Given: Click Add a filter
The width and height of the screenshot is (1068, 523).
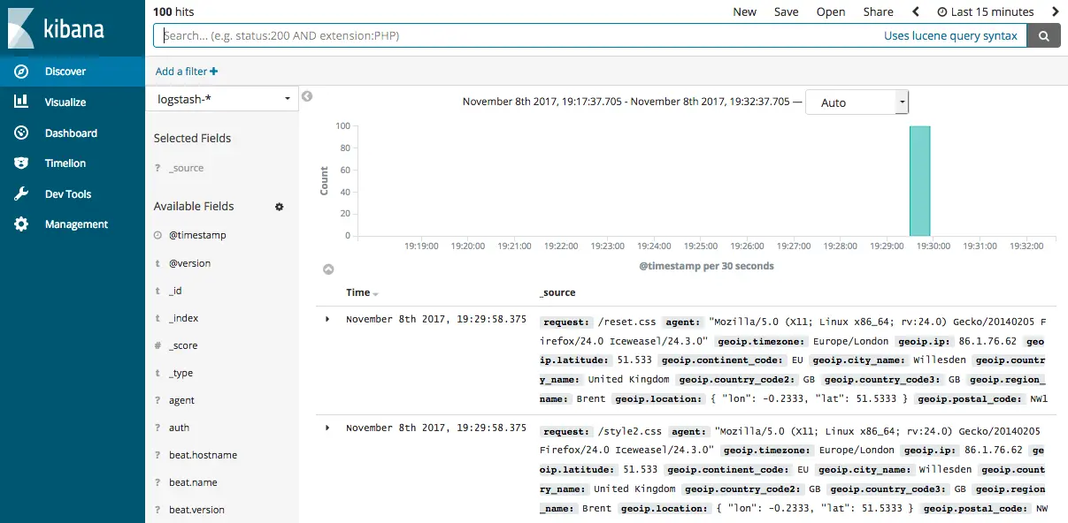Looking at the screenshot, I should click(187, 72).
